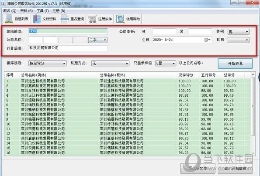The width and height of the screenshot is (260, 176).
Task: Expand the 联想方式 dropdown showing 无
Action: pos(110,63)
